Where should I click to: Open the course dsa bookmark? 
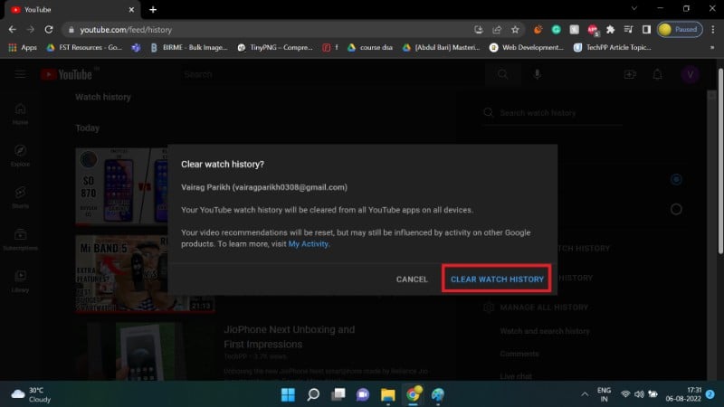click(370, 47)
